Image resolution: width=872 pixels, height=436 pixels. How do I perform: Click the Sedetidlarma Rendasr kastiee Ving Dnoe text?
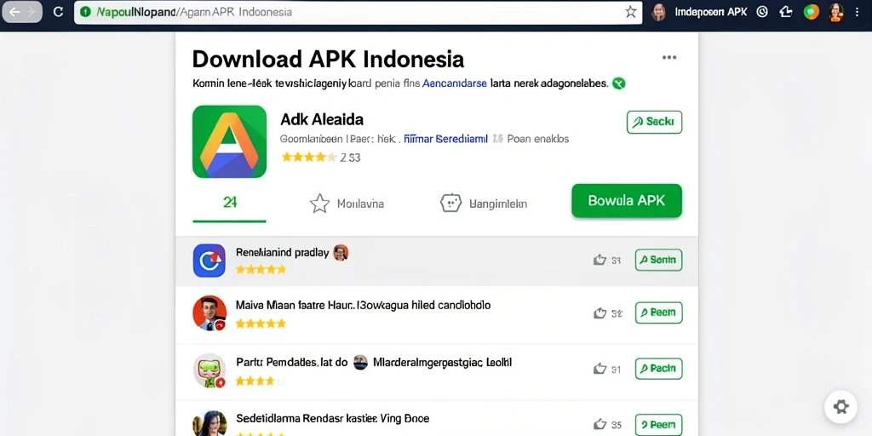tap(333, 418)
